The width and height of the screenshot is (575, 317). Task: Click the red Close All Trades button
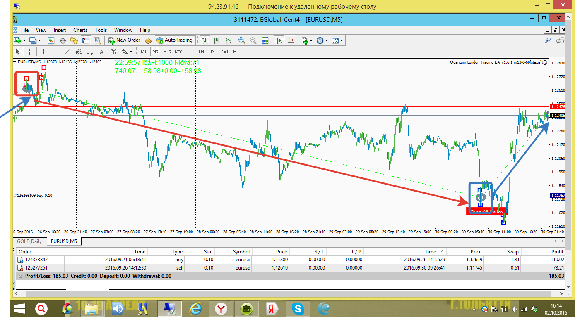486,211
